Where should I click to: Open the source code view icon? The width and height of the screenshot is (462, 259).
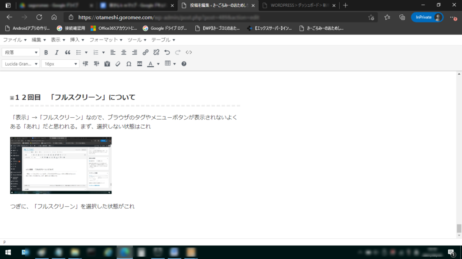(x=189, y=52)
